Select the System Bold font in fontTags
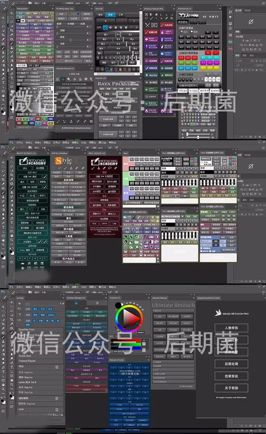Image resolution: width=266 pixels, height=434 pixels. click(40, 356)
